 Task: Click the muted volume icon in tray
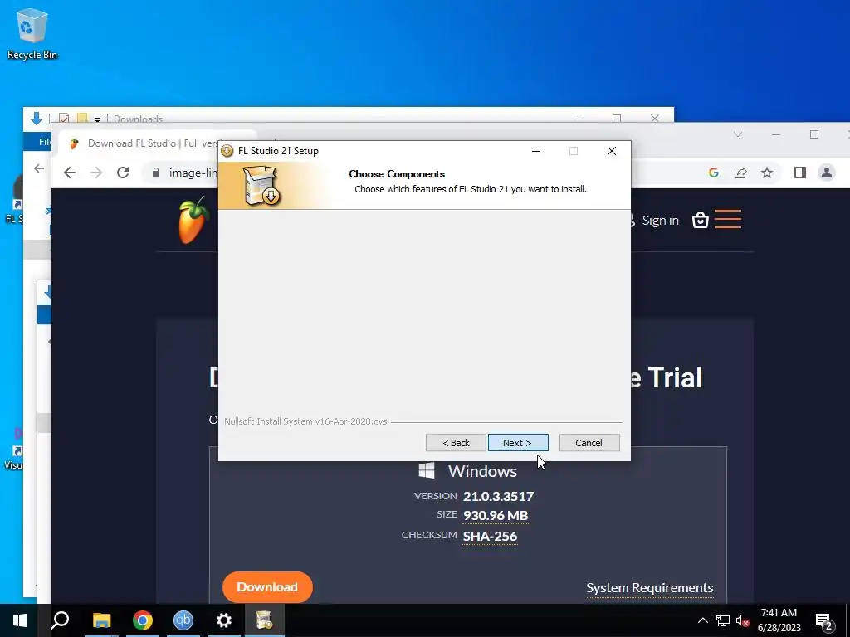pyautogui.click(x=743, y=621)
